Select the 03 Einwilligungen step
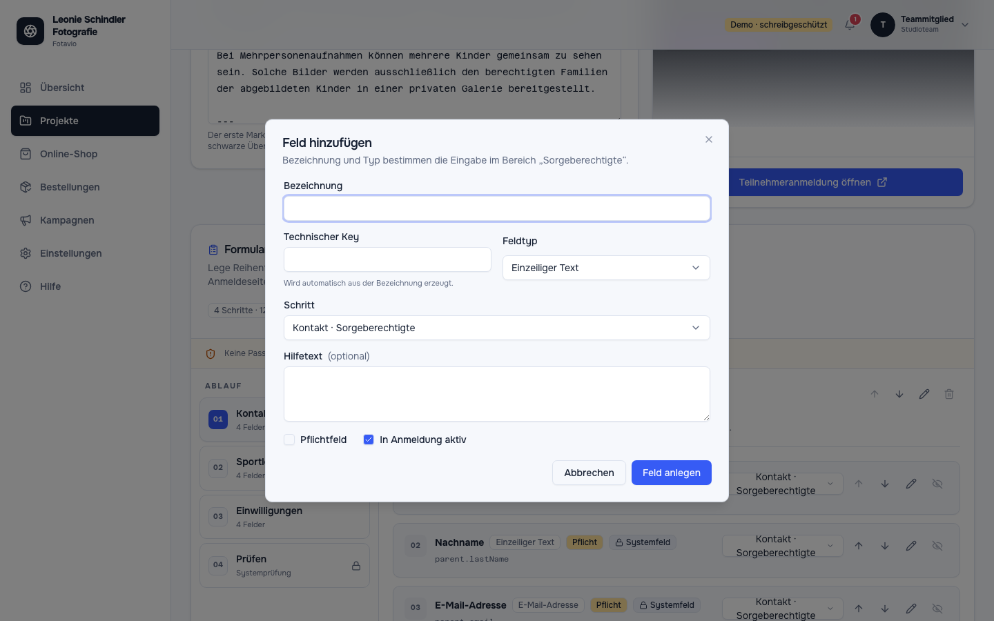 coord(284,517)
